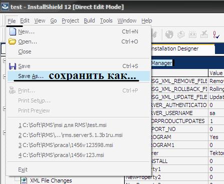Click the value cell starting 'Tekto'

[x=216, y=153]
